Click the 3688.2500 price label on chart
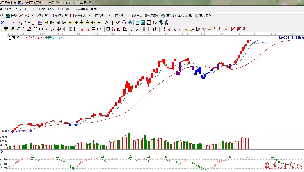Viewport: 304px width, 172px height. [261, 43]
